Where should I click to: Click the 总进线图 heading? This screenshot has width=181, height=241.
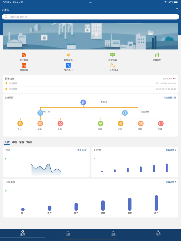tap(9, 98)
